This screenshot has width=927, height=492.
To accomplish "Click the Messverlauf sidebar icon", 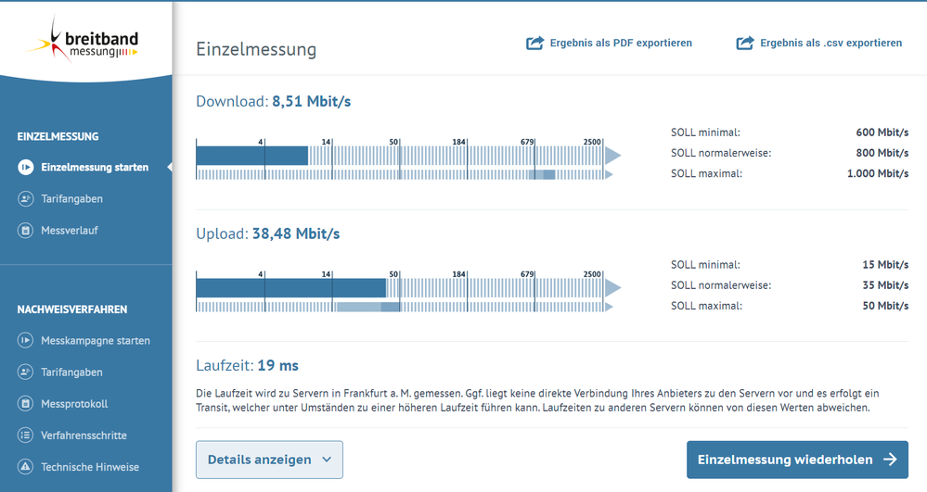I will tap(26, 231).
